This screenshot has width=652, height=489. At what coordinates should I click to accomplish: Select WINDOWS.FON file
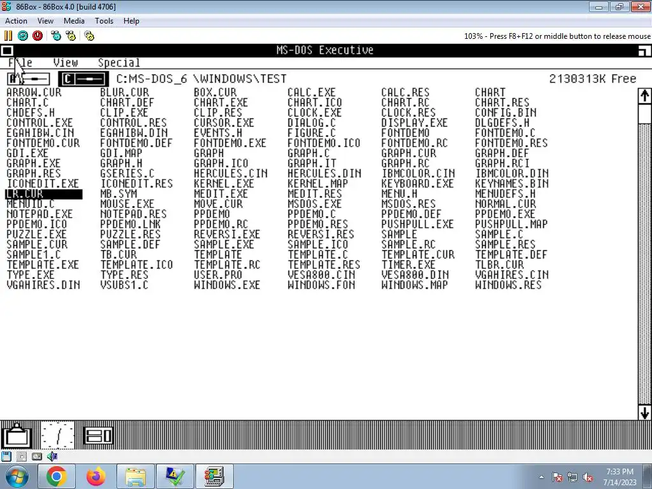click(x=322, y=285)
